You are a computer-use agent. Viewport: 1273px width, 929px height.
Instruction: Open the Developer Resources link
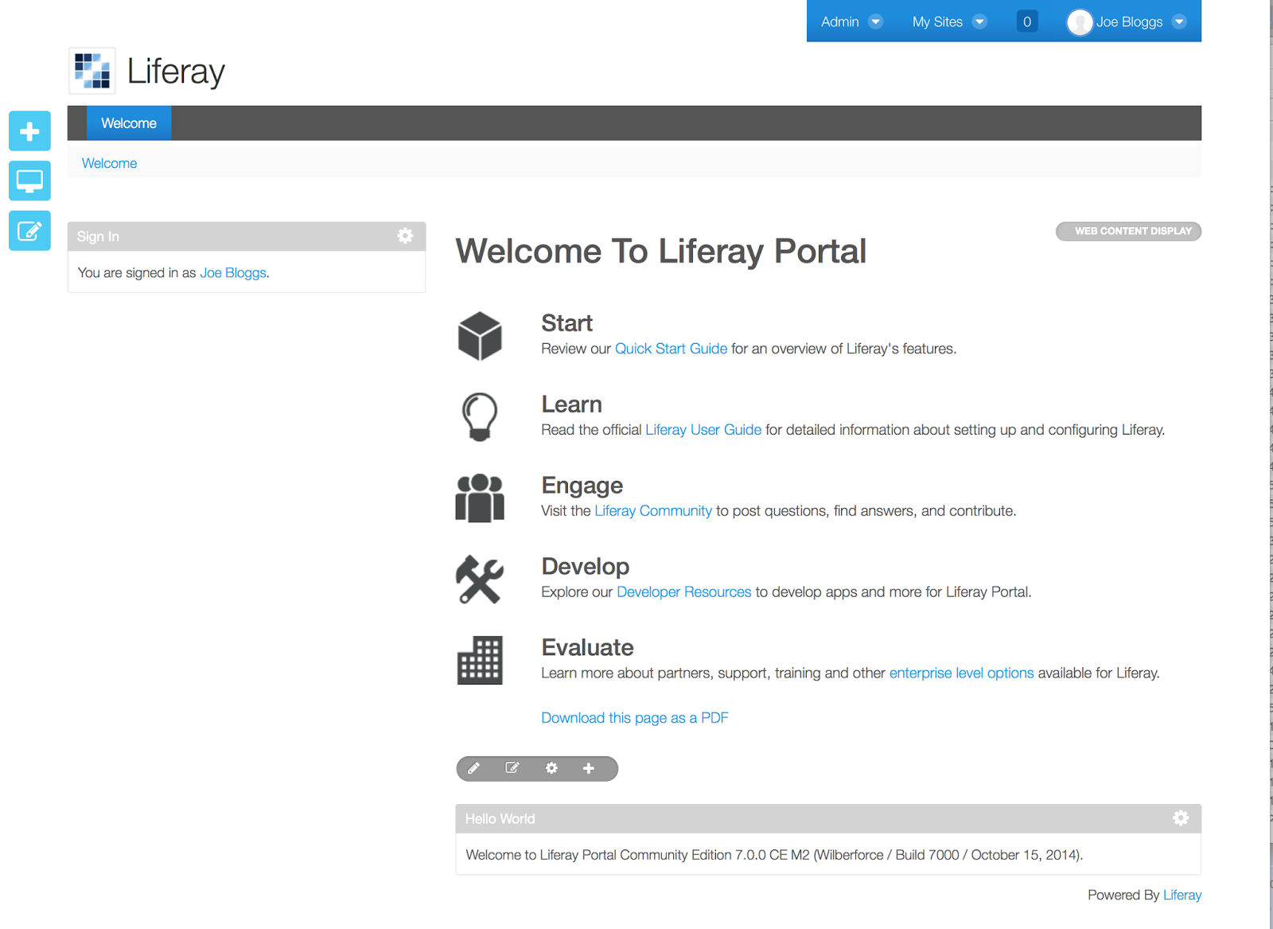[684, 592]
